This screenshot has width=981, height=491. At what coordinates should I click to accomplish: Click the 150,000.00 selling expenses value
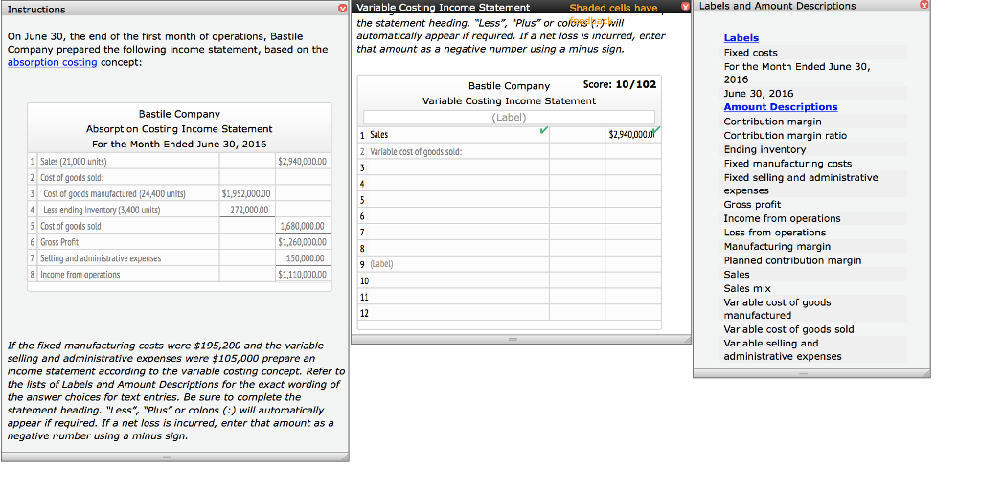point(306,258)
